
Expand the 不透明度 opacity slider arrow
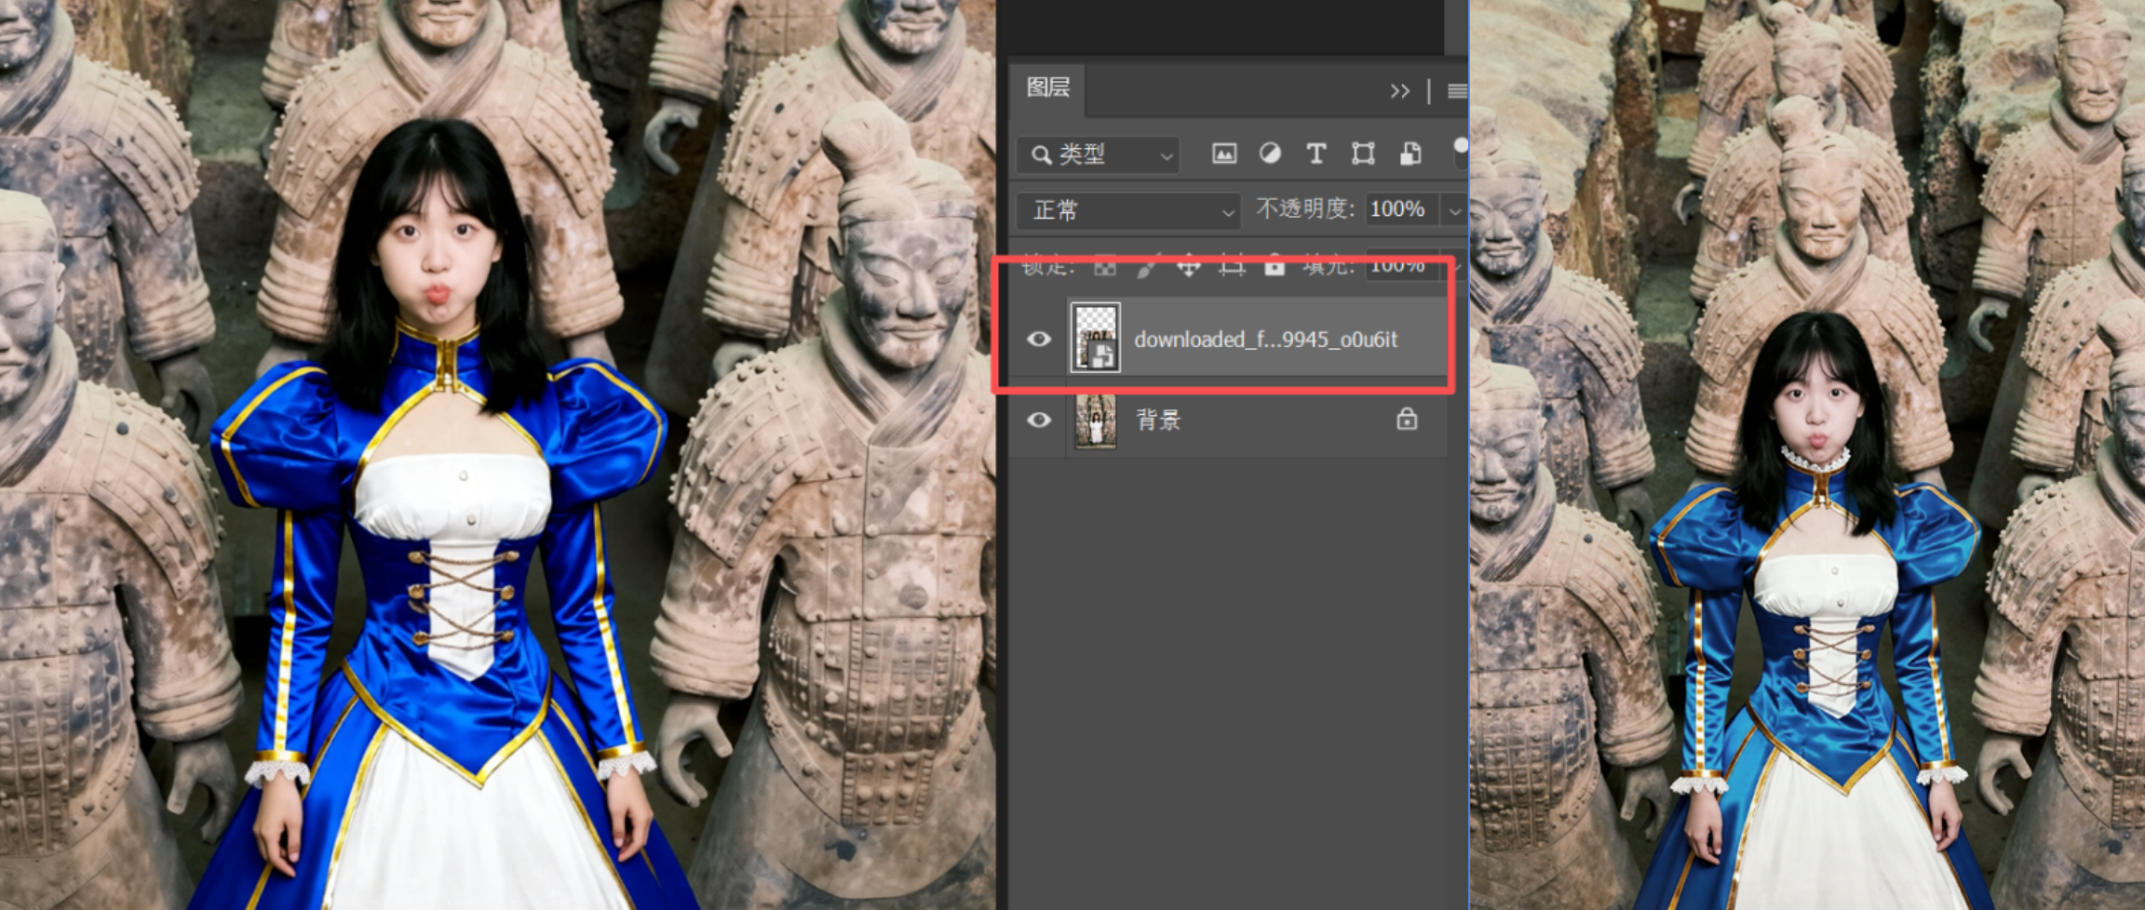pyautogui.click(x=1454, y=211)
